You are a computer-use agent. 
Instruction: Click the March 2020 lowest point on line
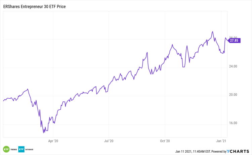pyautogui.click(x=44, y=133)
